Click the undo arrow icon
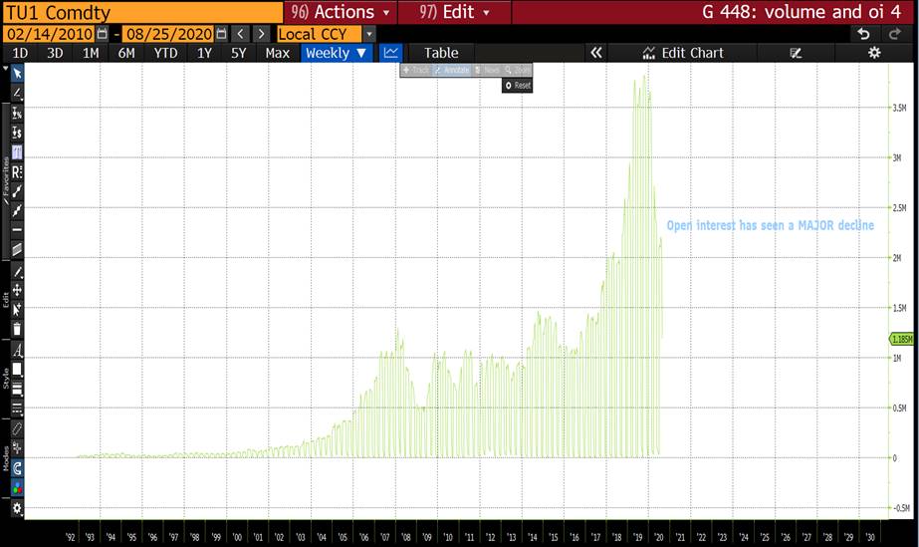 pyautogui.click(x=864, y=34)
